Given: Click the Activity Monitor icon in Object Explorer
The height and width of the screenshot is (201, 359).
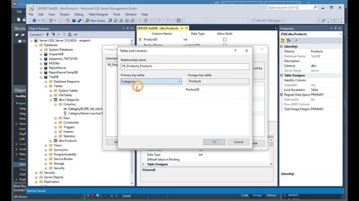Looking at the screenshot, I should click(76, 35).
